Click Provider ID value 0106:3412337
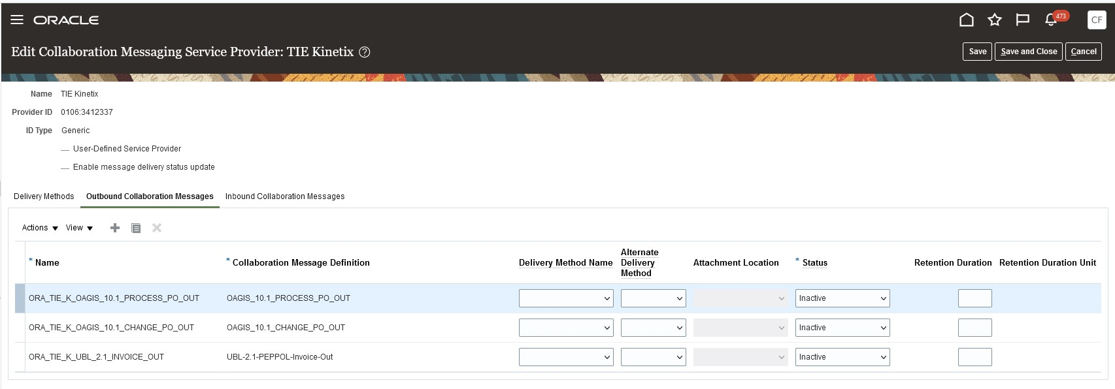1115x389 pixels. click(x=87, y=112)
